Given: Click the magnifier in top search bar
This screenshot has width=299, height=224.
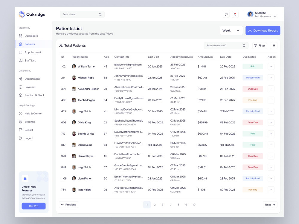Looking at the screenshot, I should [x=100, y=14].
